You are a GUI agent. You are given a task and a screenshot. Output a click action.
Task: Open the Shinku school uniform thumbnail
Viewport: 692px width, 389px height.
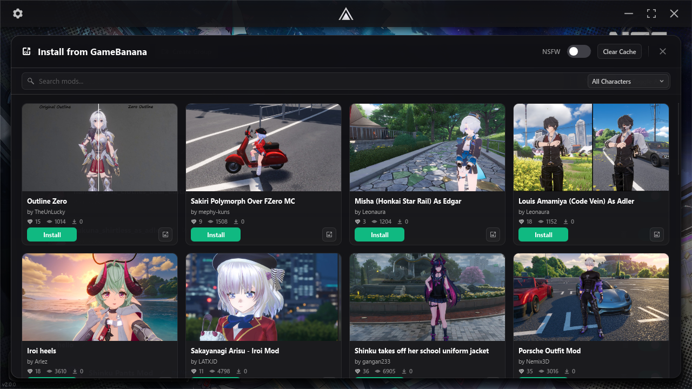(x=428, y=297)
